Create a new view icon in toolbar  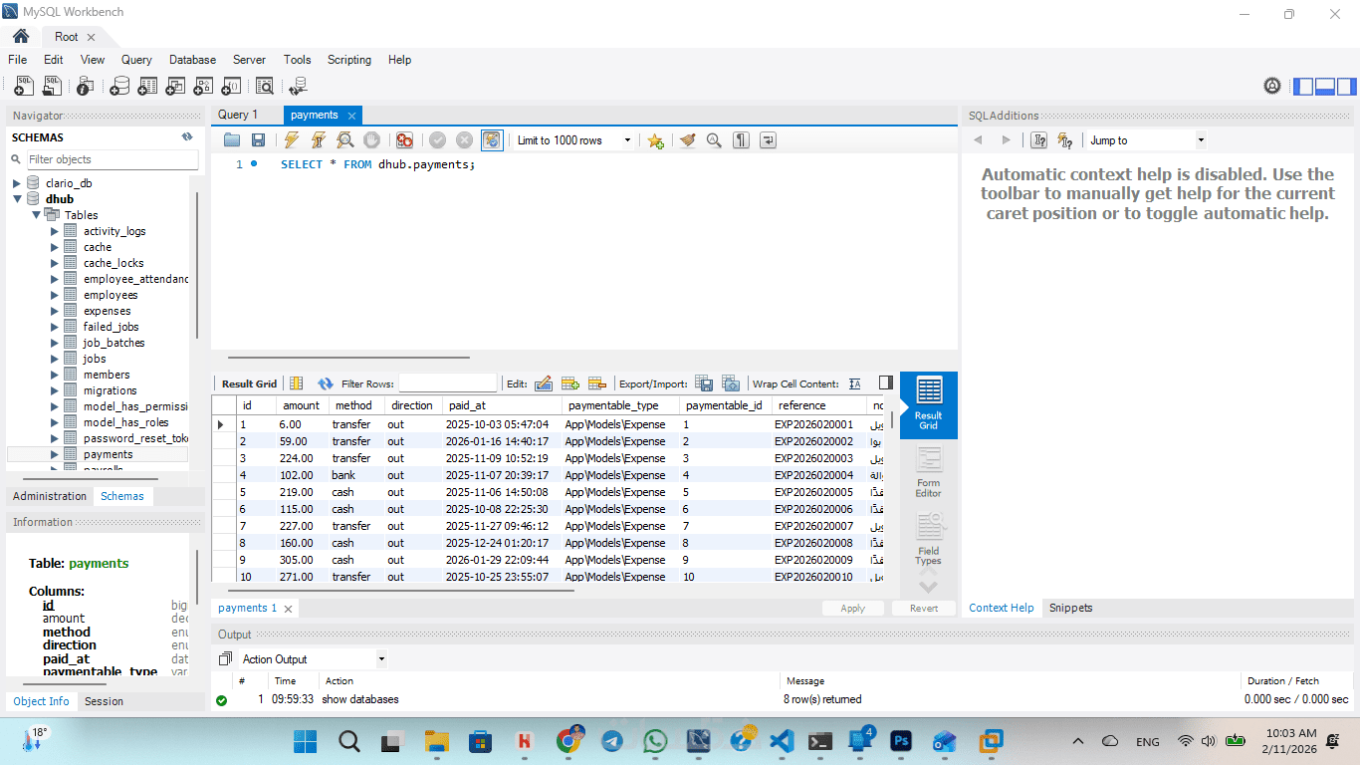(175, 87)
